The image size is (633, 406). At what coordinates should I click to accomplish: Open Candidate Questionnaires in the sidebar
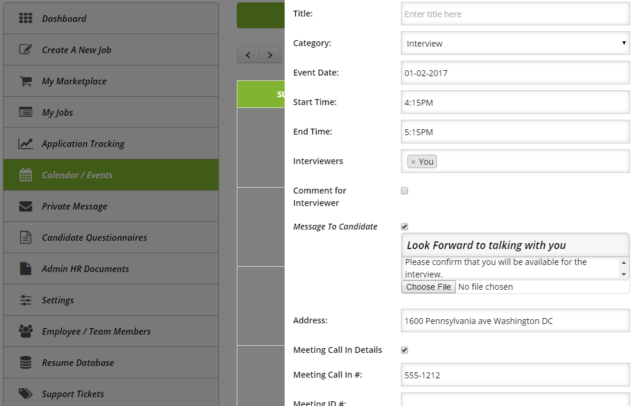pos(94,237)
